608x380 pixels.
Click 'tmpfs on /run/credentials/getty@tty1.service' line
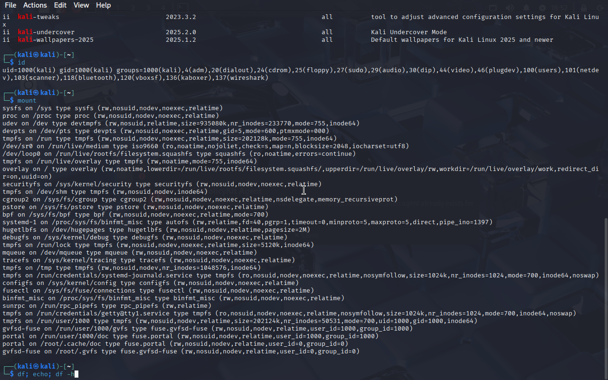tap(289, 313)
